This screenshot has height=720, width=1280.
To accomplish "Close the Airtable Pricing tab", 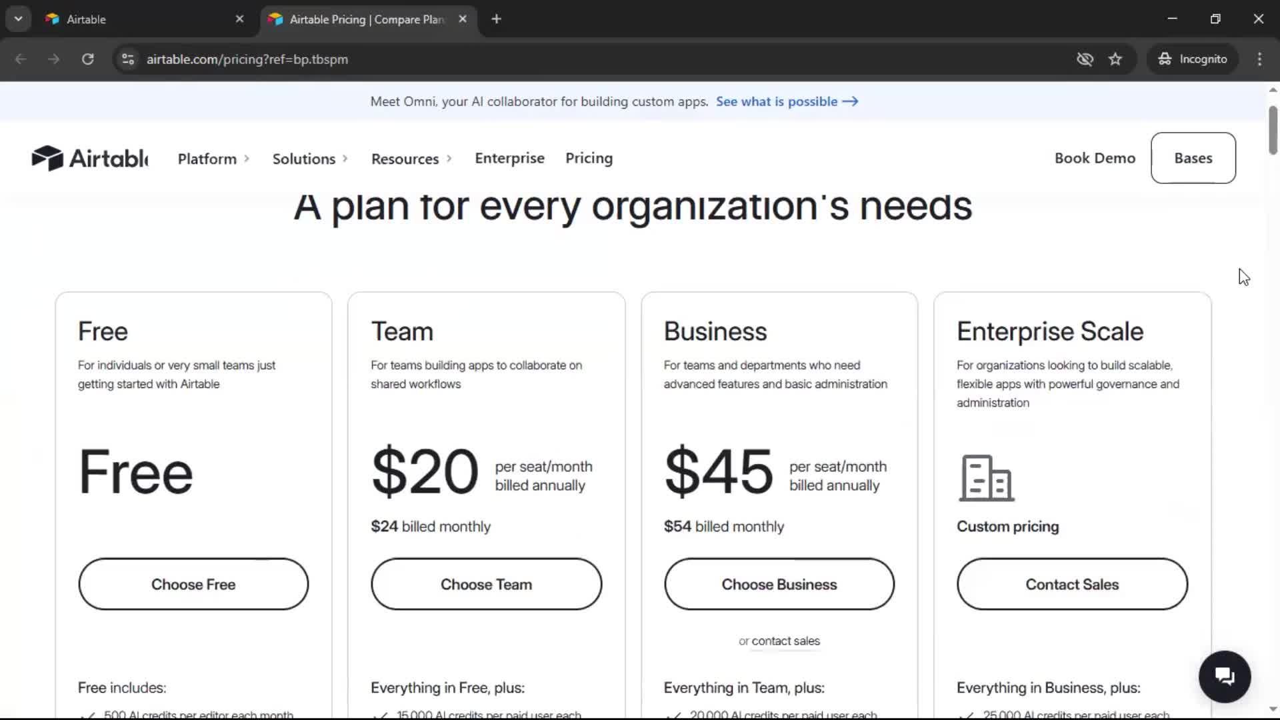I will pyautogui.click(x=463, y=19).
